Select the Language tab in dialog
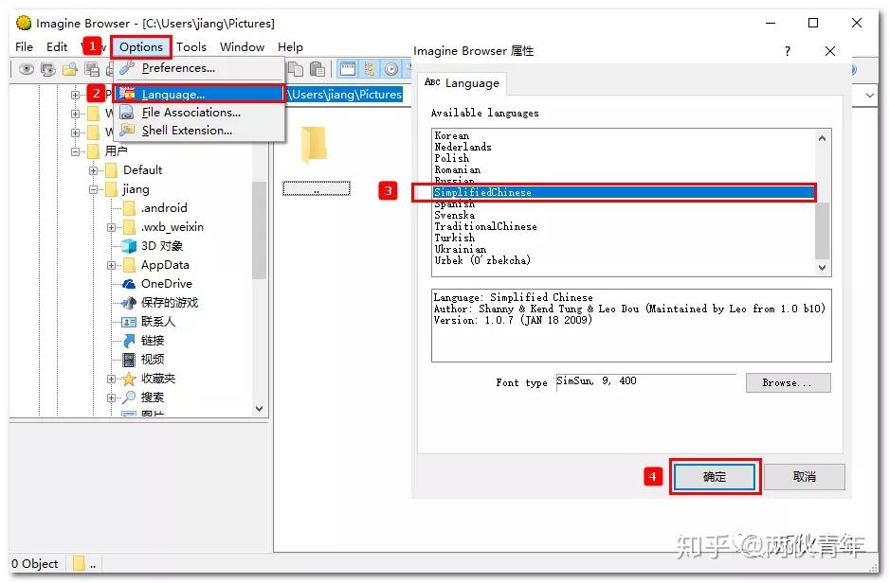Viewport: 889px width, 583px height. pyautogui.click(x=463, y=83)
